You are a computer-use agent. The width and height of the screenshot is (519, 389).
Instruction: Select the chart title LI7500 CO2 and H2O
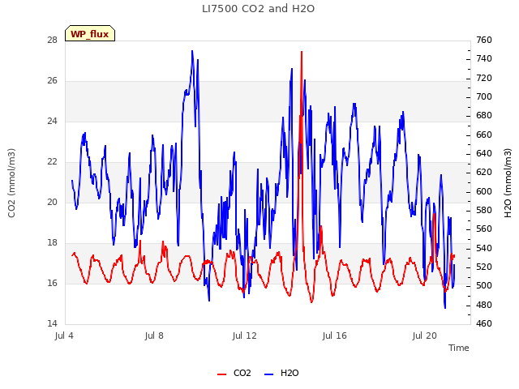point(258,9)
